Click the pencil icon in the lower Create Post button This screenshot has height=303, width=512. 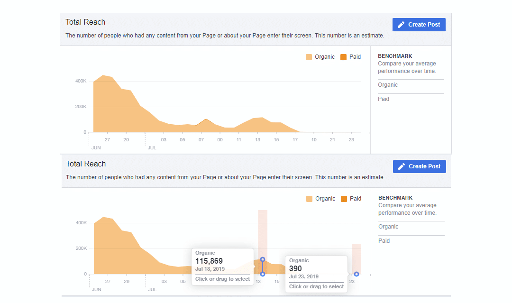tap(402, 166)
